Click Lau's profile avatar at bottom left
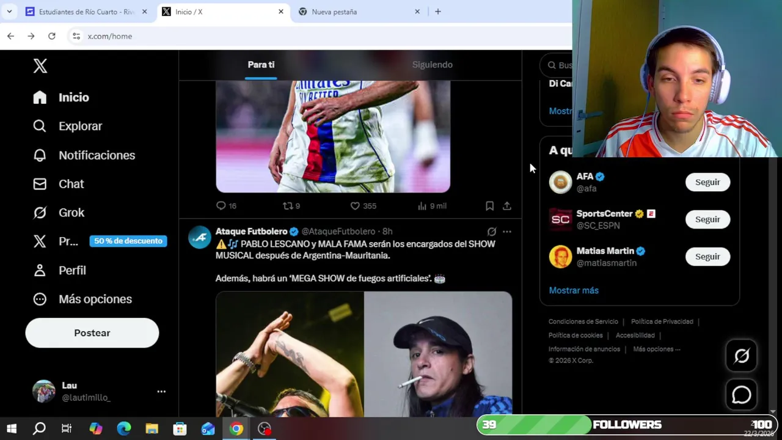 pos(44,391)
